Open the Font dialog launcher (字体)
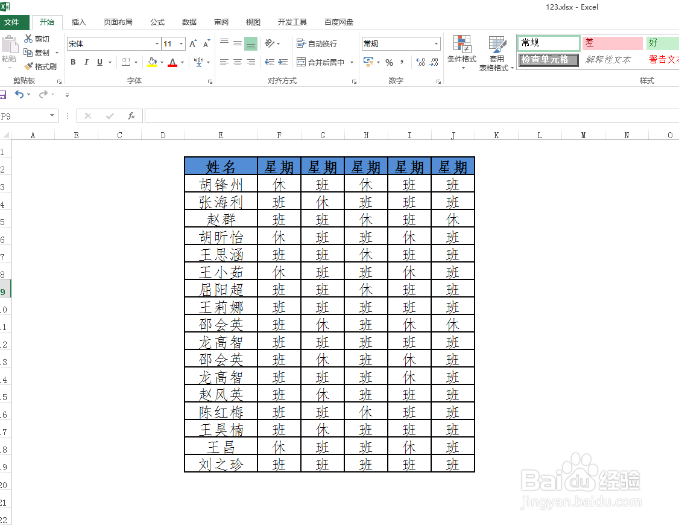Image resolution: width=679 pixels, height=525 pixels. pyautogui.click(x=210, y=81)
